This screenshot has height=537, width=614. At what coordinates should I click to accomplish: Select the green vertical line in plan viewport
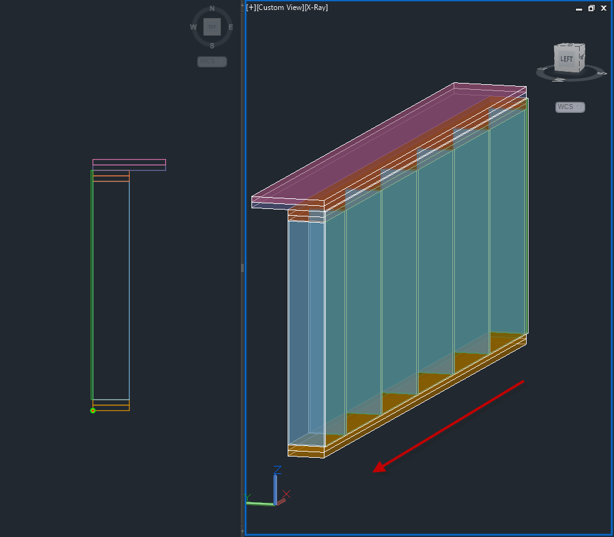(92, 285)
